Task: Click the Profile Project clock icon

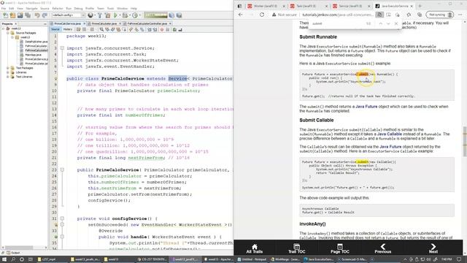Action: 135,15
